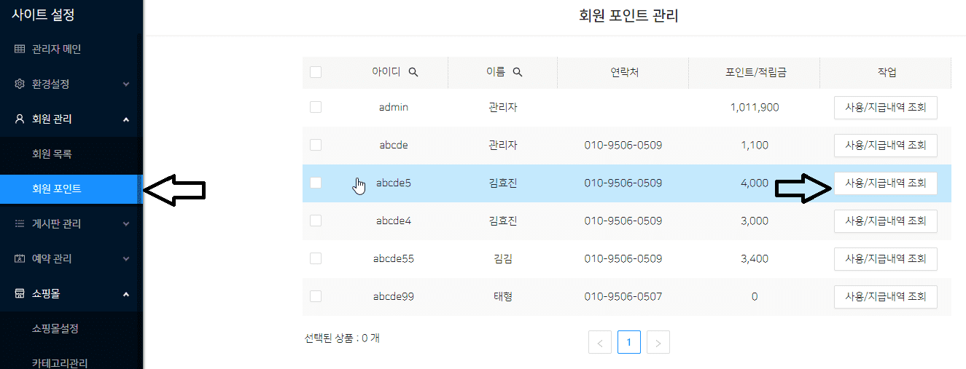This screenshot has height=369, width=966.
Task: Expand the 환경설정 menu chevron
Action: (x=126, y=84)
